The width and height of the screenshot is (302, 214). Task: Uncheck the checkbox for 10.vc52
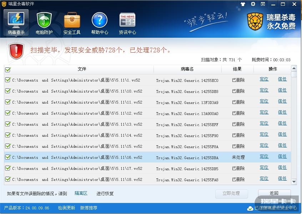pyautogui.click(x=8, y=91)
